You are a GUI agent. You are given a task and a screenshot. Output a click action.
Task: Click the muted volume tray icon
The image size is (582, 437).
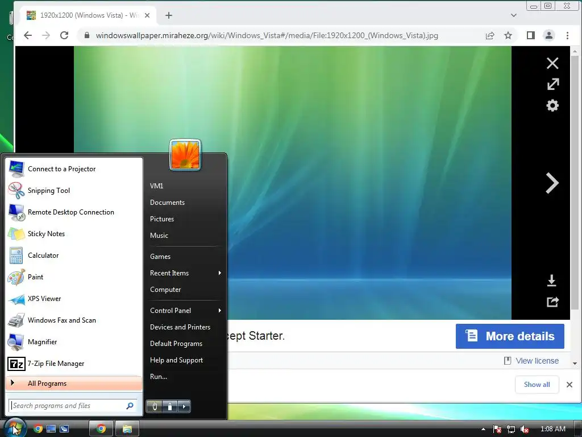pyautogui.click(x=525, y=429)
